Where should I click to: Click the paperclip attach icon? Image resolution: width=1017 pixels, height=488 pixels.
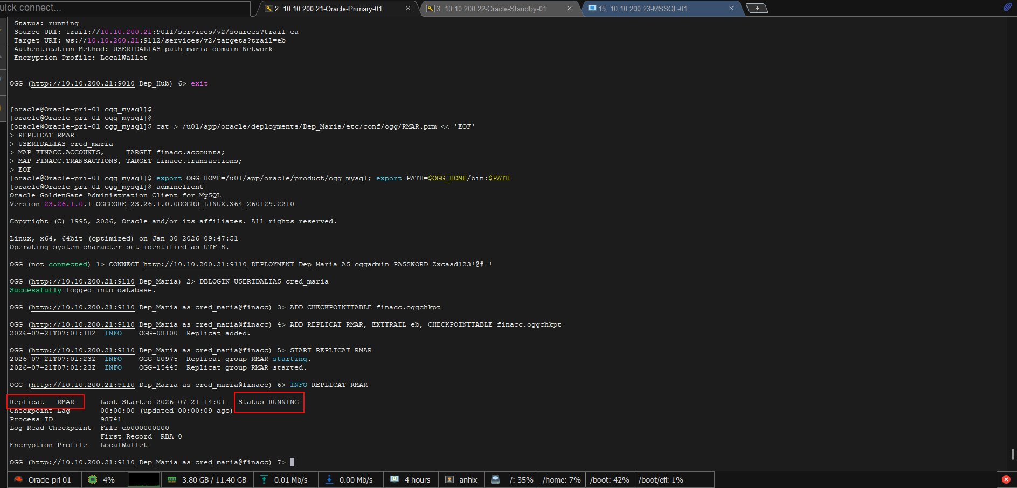(1007, 7)
